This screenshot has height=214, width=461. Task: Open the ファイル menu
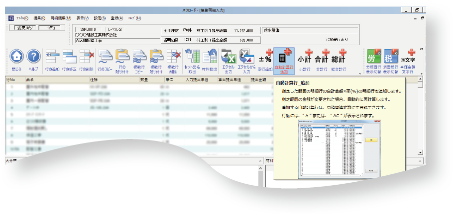(22, 18)
